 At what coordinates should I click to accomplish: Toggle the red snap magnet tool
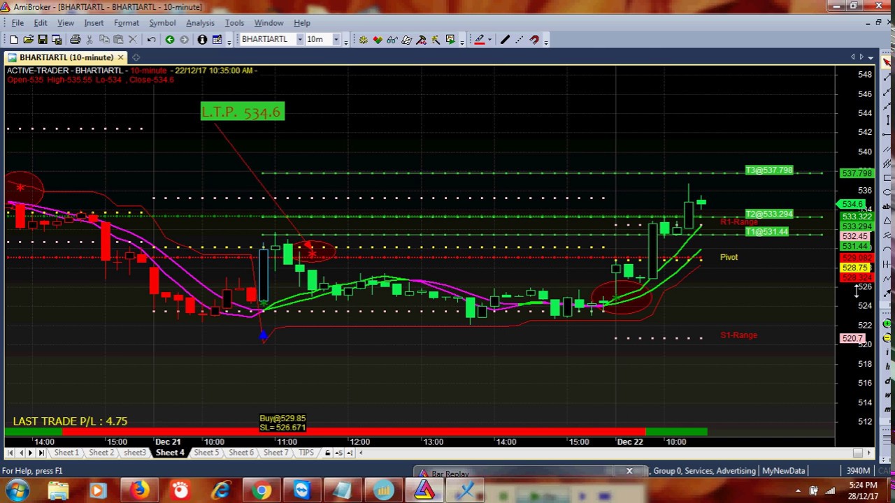coord(534,40)
